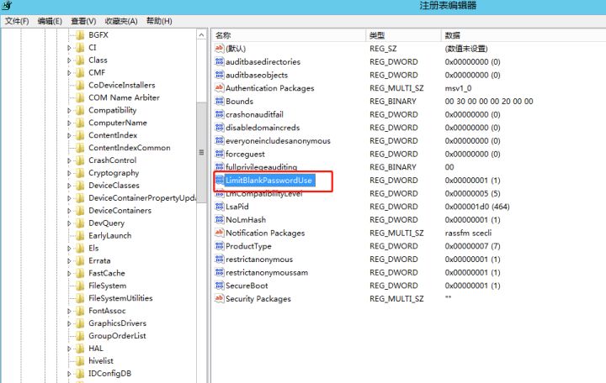This screenshot has width=606, height=383.
Task: Select the Class folder icon
Action: pos(80,60)
